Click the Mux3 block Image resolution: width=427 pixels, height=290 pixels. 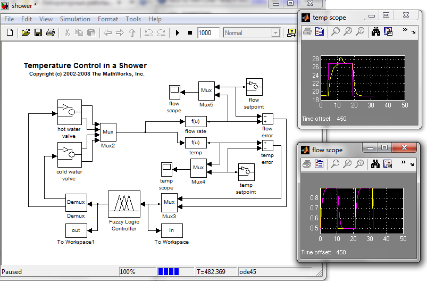[x=169, y=203]
